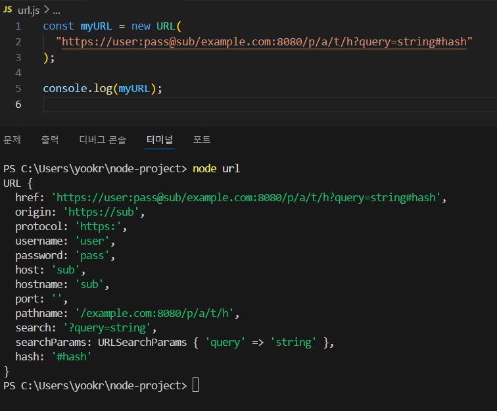Click the underlined URL string on line 2
This screenshot has width=497, height=411.
(x=264, y=42)
